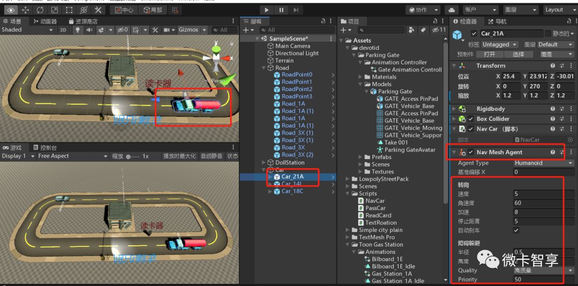Viewport: 578px width, 286px height.
Task: Disable the Box Collider component checkbox
Action: 470,119
